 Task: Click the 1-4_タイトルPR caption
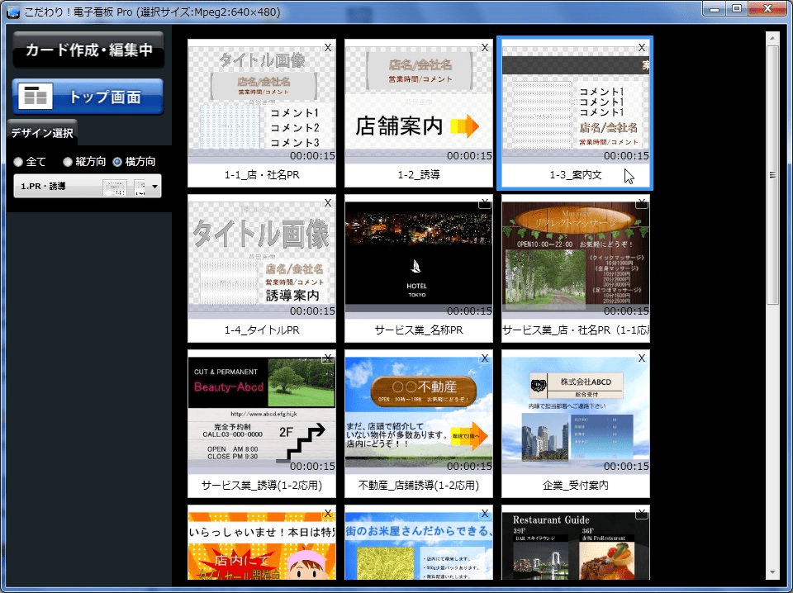tap(262, 330)
